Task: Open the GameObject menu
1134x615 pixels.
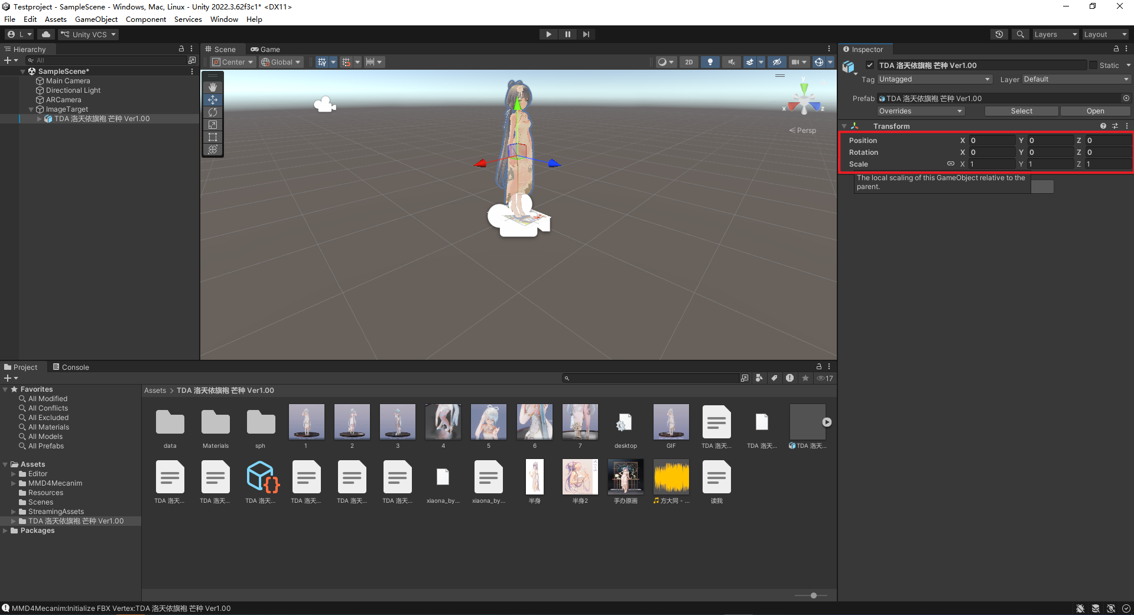Action: pos(96,19)
